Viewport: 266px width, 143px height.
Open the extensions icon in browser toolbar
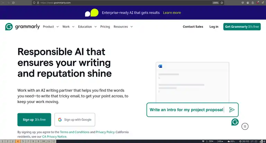point(253,3)
